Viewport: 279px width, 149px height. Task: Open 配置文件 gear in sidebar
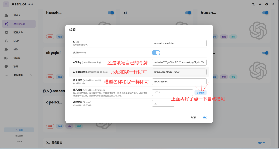tap(18, 32)
